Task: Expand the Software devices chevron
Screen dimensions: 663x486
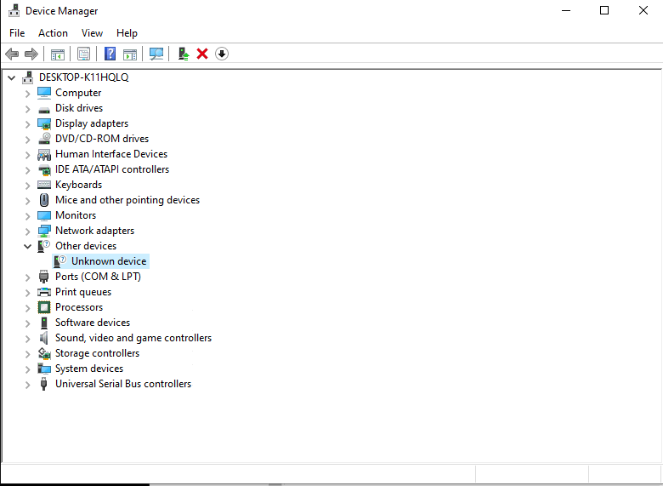Action: click(x=27, y=323)
